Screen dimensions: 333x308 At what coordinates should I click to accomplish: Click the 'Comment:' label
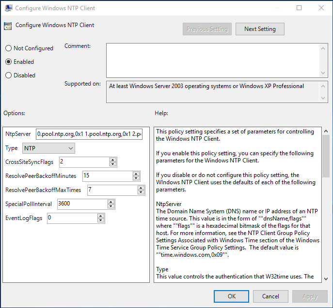pyautogui.click(x=78, y=46)
